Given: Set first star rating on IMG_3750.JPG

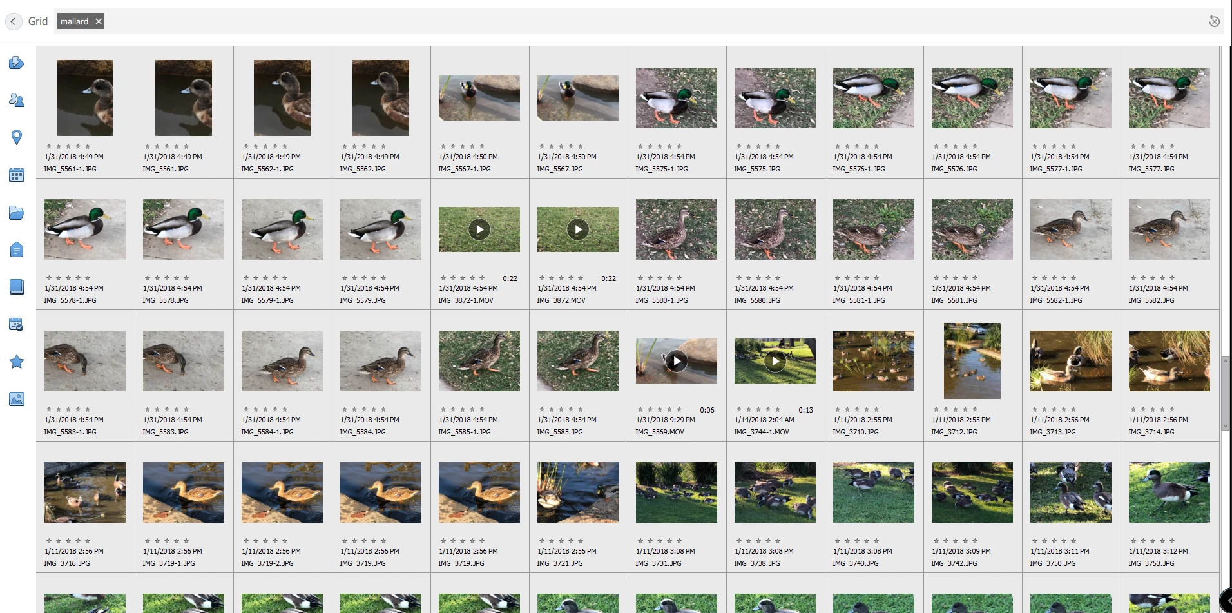Looking at the screenshot, I should 1035,541.
